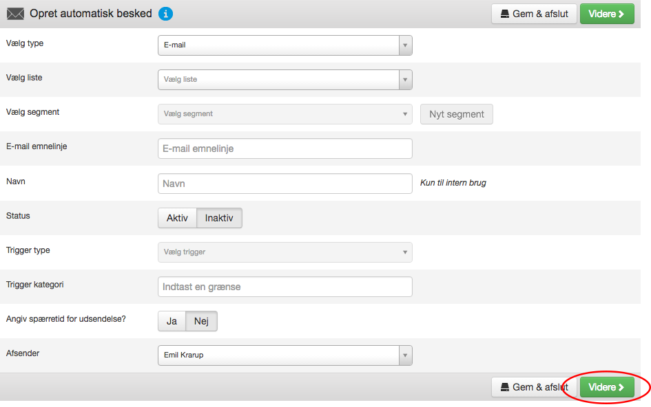
Task: Click the bottom Gem & afslut button
Action: 534,387
